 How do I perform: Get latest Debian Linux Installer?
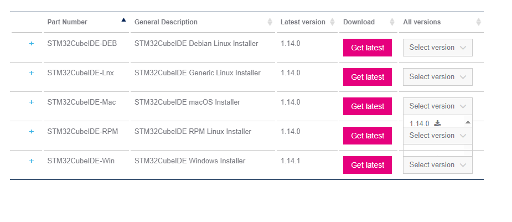(x=368, y=48)
